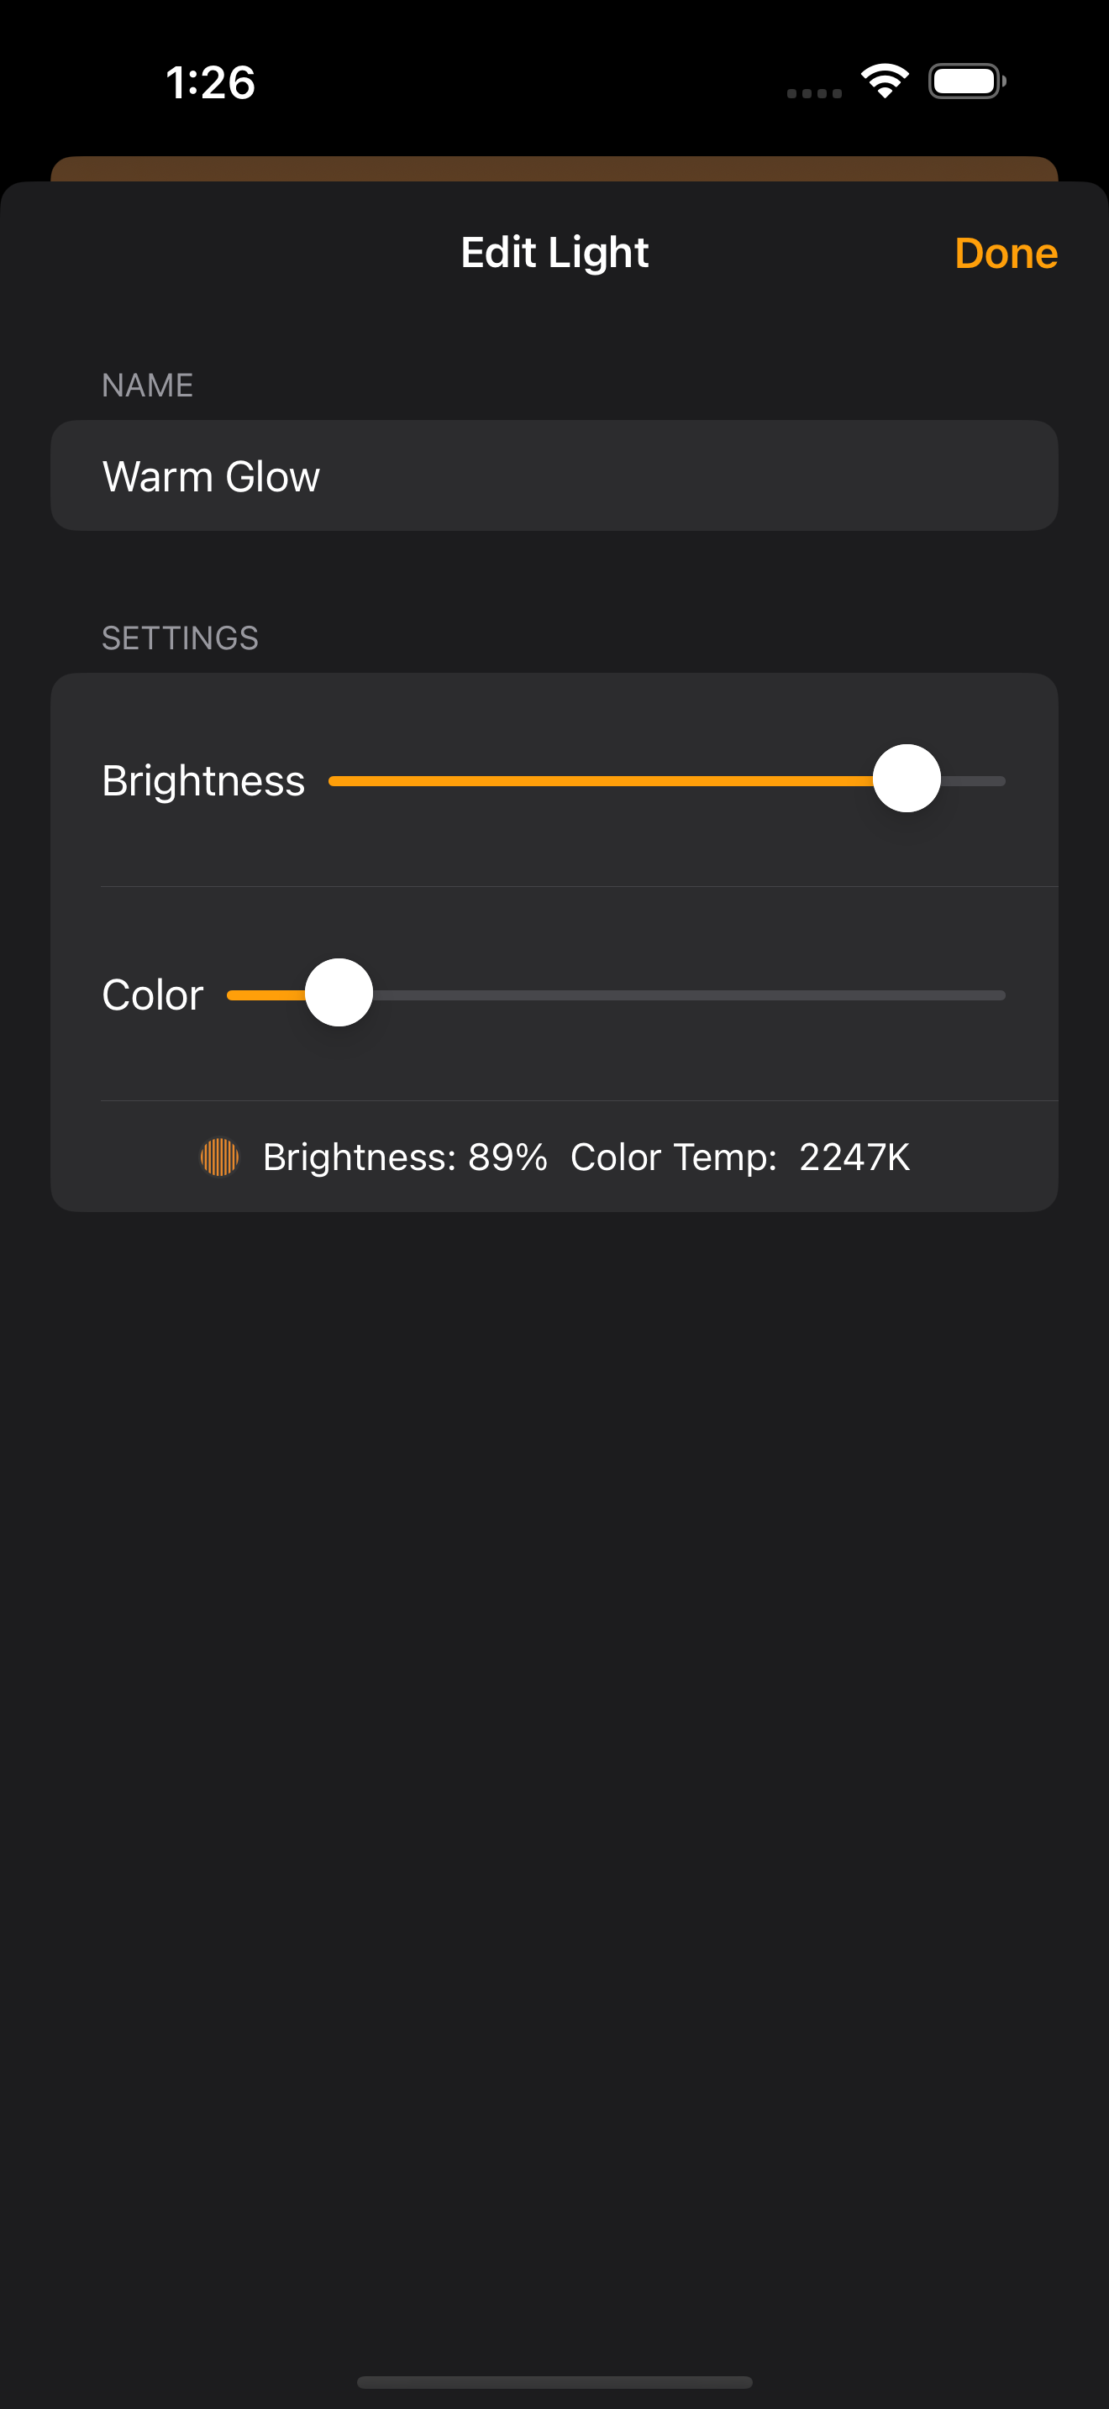
Task: Tap the clock showing 1:26
Action: [x=210, y=82]
